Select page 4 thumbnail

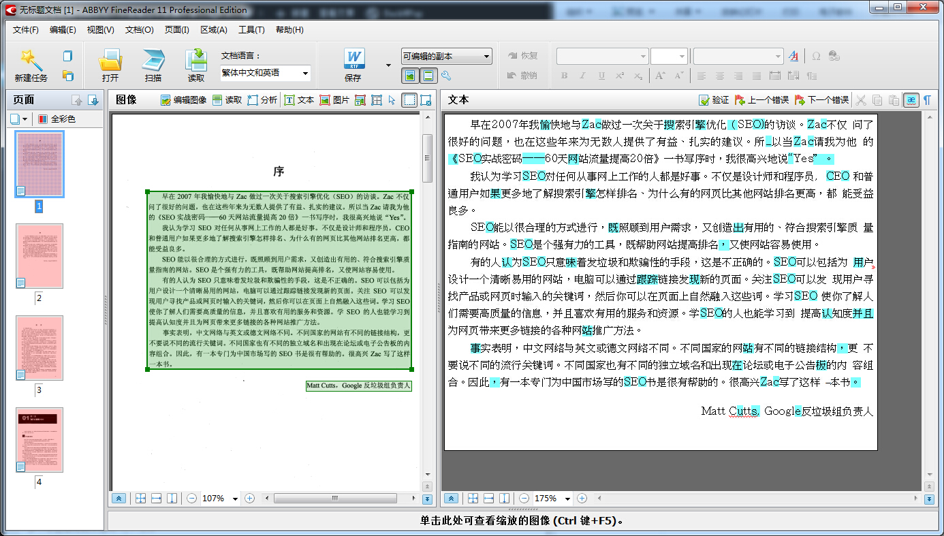pyautogui.click(x=40, y=439)
